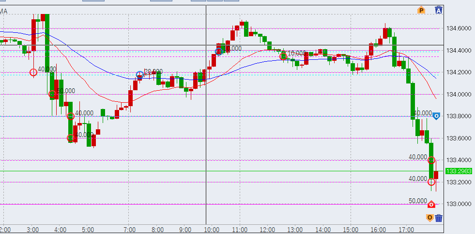Click the 7:00 label on time axis
The height and width of the screenshot is (234, 475).
129,229
